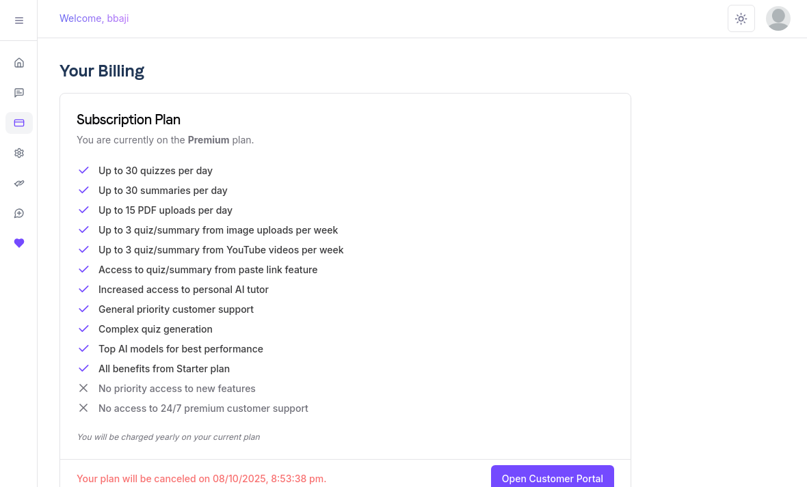
Task: Click 'Complex quiz generation' feature text
Action: pyautogui.click(x=155, y=329)
